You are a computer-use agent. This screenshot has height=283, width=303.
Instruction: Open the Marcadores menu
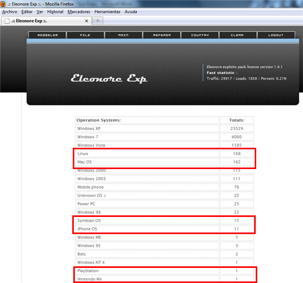(x=79, y=12)
